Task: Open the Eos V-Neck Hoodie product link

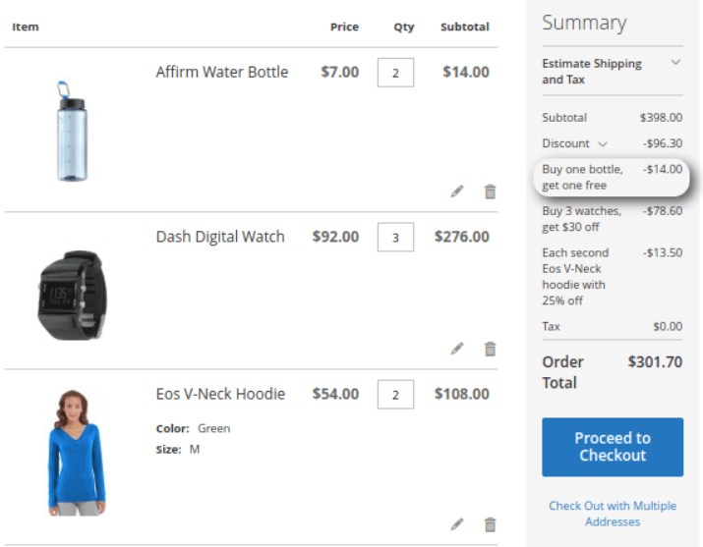Action: (x=220, y=394)
